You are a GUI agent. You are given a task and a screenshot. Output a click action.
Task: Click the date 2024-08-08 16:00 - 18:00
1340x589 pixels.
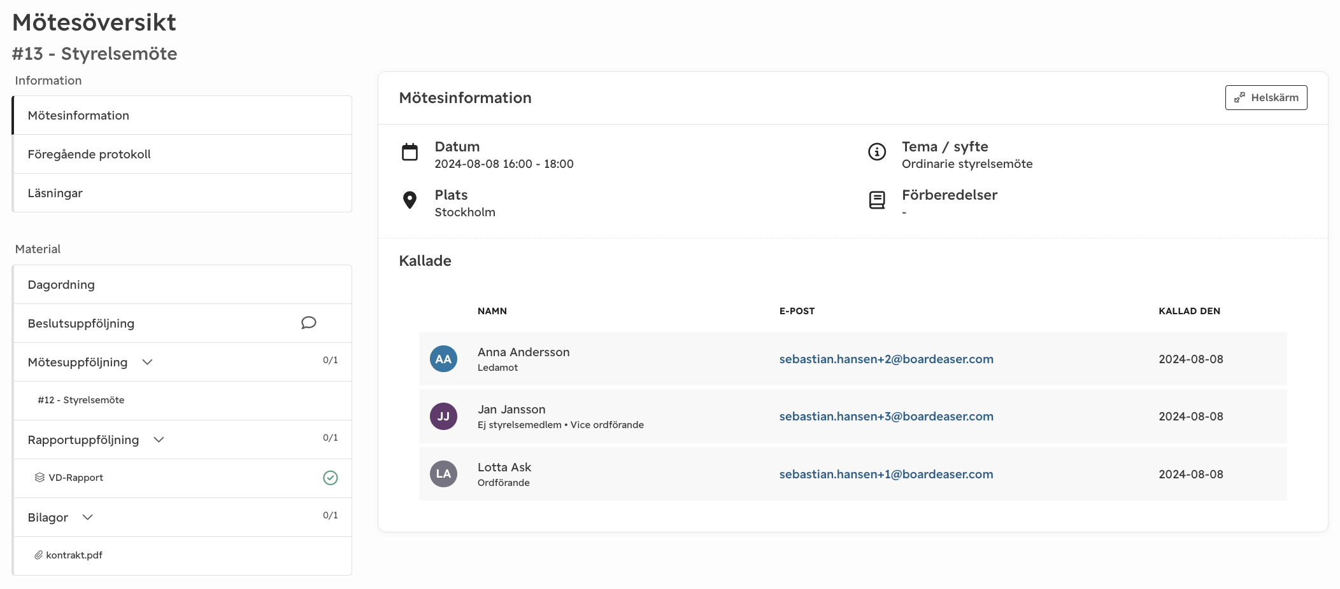504,163
